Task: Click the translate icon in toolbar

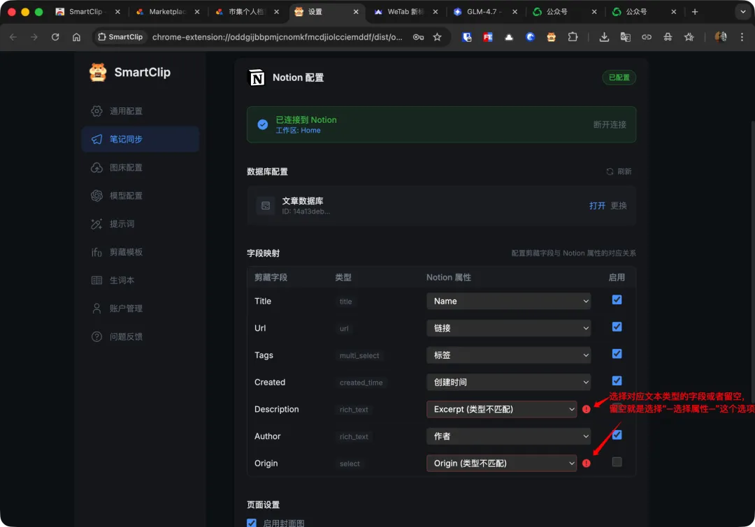Action: pyautogui.click(x=625, y=37)
